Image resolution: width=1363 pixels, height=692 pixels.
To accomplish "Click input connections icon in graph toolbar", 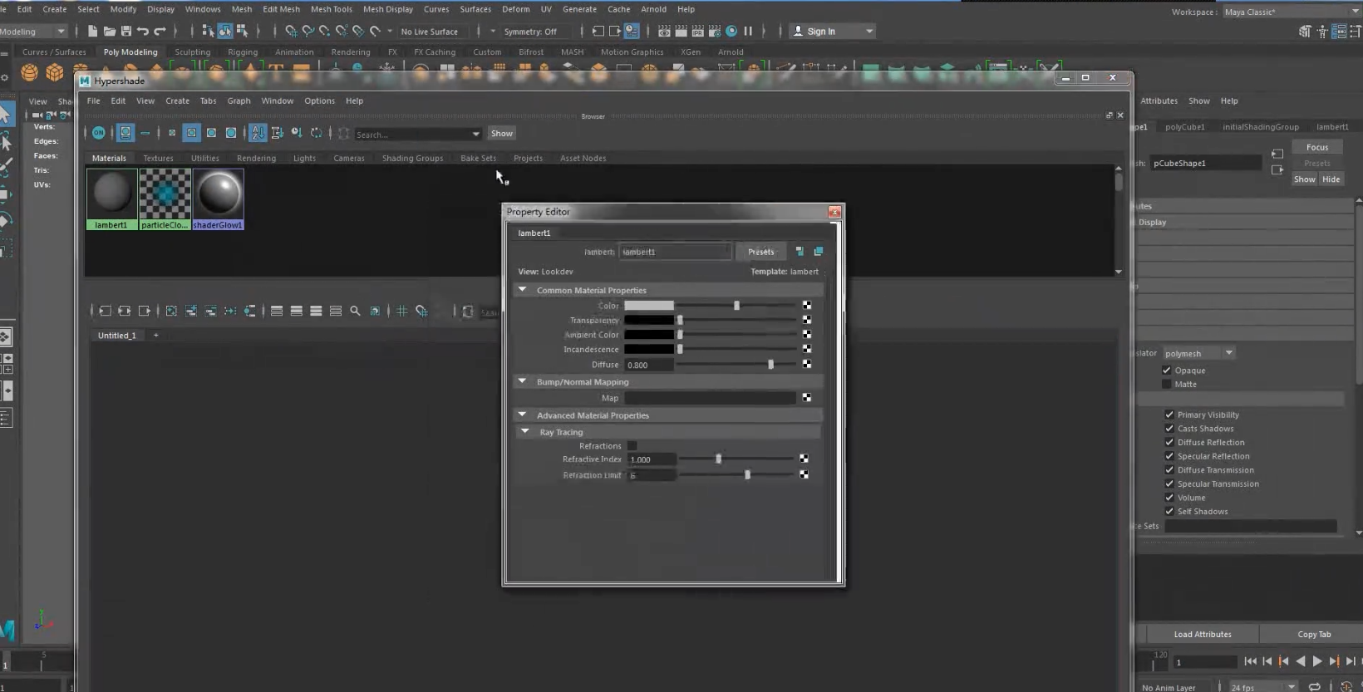I will [105, 311].
